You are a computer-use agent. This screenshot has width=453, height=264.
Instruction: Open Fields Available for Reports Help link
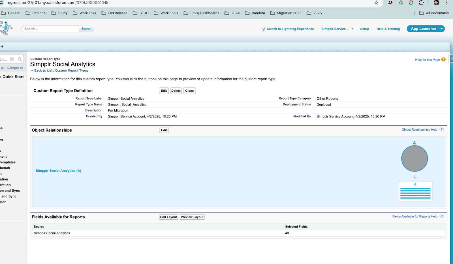[x=415, y=216]
